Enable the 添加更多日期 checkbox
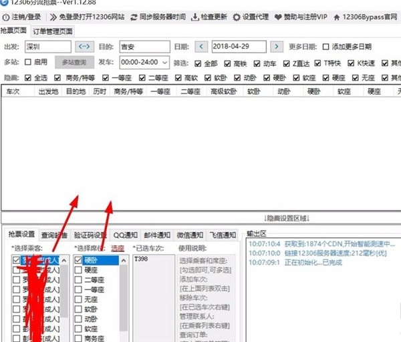 [325, 47]
